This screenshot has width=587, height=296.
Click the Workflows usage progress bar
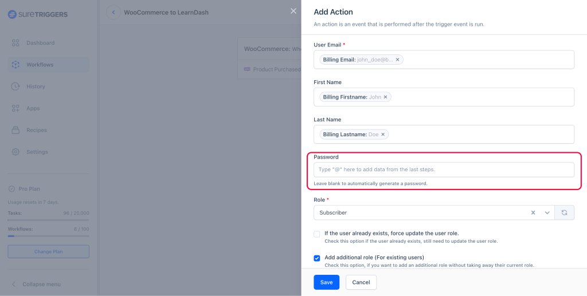[x=48, y=236]
